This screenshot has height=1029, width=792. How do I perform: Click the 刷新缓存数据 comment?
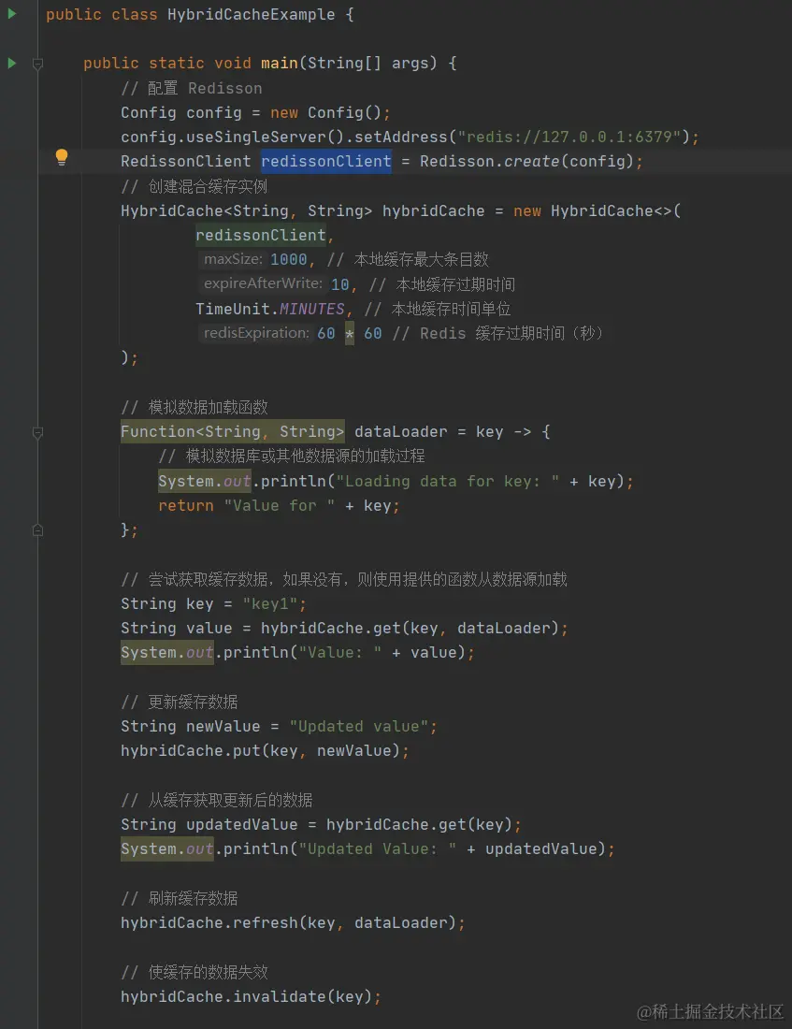click(180, 898)
